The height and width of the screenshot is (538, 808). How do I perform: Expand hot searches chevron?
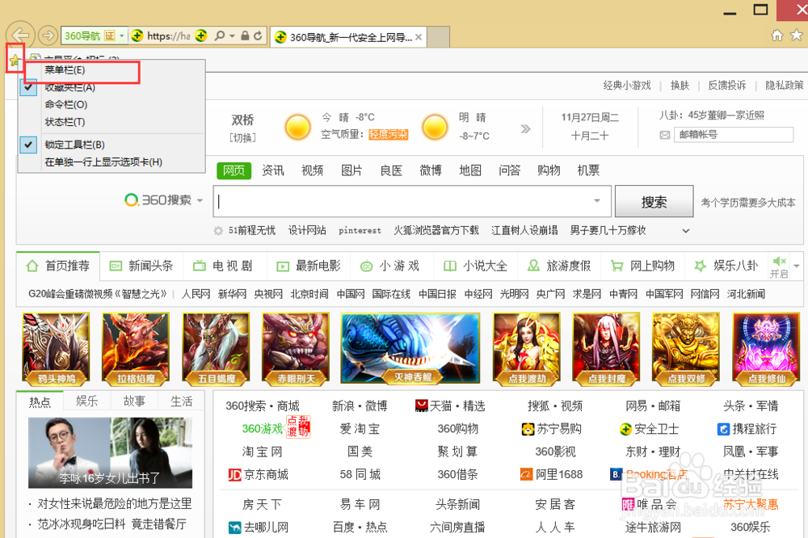pyautogui.click(x=686, y=231)
